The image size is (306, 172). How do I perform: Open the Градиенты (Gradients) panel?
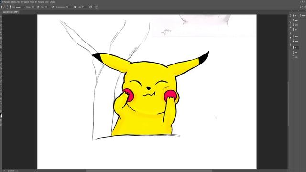[x=295, y=25]
